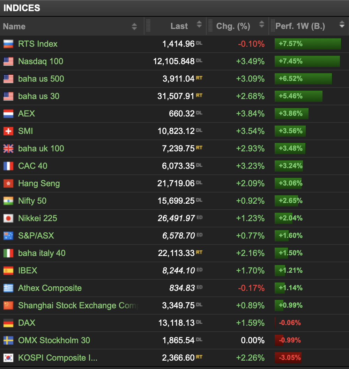Grab the drag handle before Last column
The height and width of the screenshot is (369, 349).
click(148, 25)
